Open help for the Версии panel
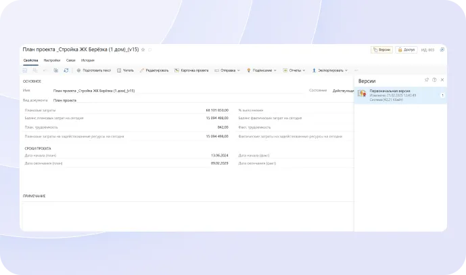This screenshot has width=466, height=275. 434,80
